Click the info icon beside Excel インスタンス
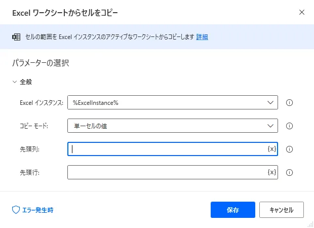This screenshot has width=314, height=228. 290,103
